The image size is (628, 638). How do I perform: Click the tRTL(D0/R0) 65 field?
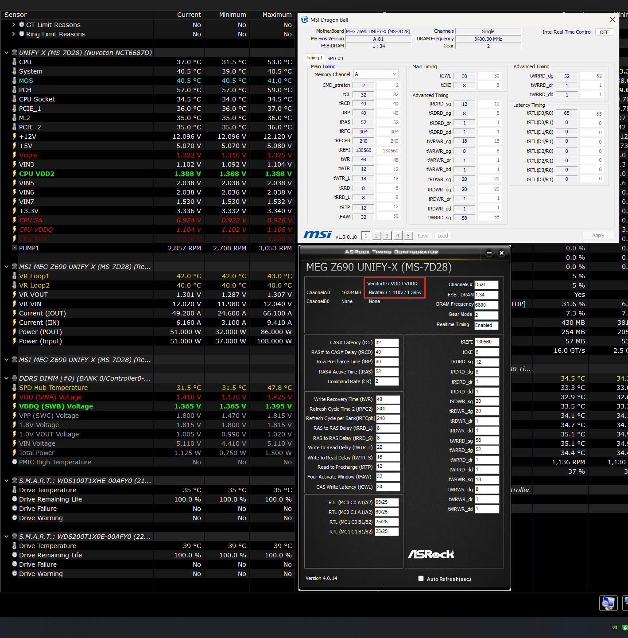566,113
